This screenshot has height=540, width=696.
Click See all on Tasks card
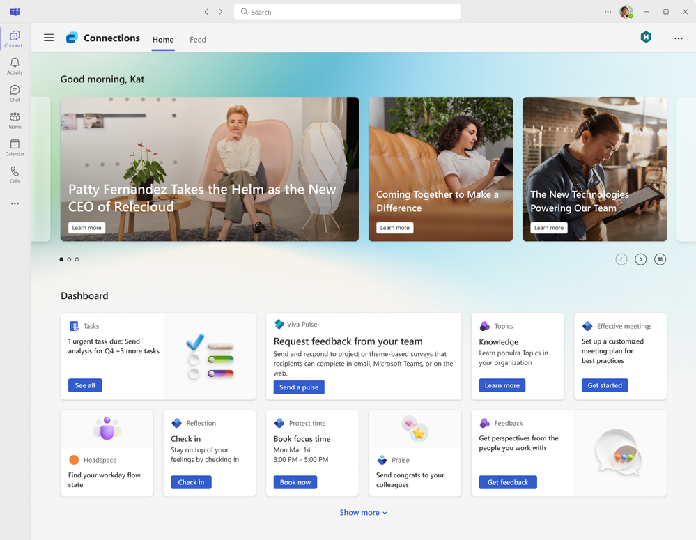pyautogui.click(x=85, y=385)
